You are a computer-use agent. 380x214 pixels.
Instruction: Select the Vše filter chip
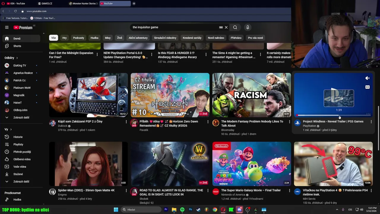pos(53,38)
